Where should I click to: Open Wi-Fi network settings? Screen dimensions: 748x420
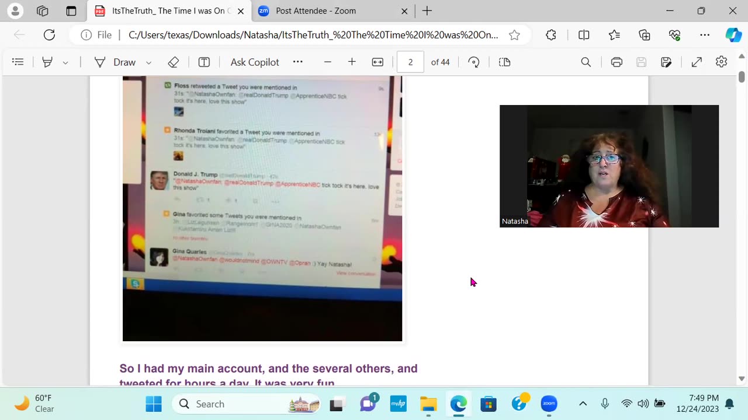coord(626,404)
